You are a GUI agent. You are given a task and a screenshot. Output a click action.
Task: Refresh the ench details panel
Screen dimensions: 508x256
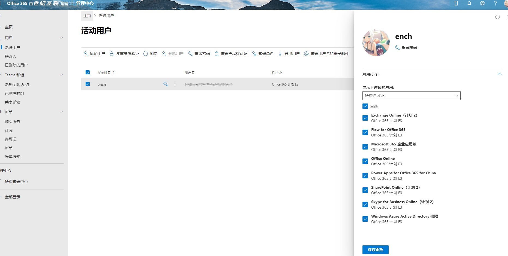coord(498,17)
